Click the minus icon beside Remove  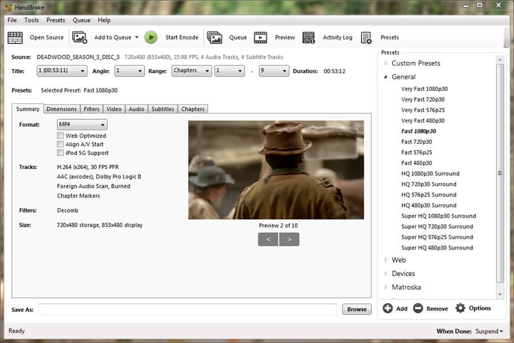(x=418, y=308)
